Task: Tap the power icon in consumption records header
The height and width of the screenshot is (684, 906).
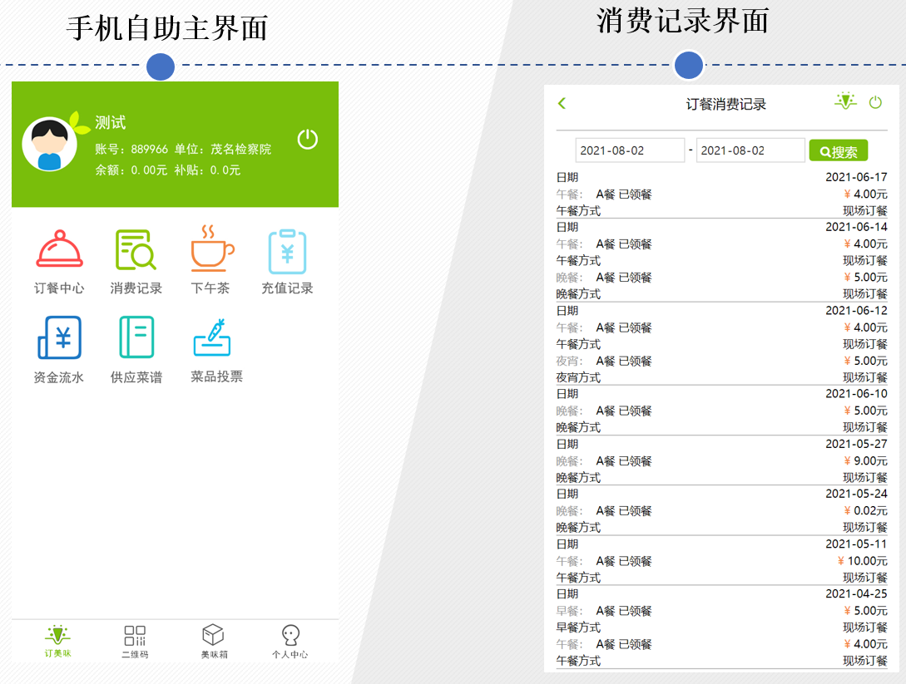Action: pos(875,103)
